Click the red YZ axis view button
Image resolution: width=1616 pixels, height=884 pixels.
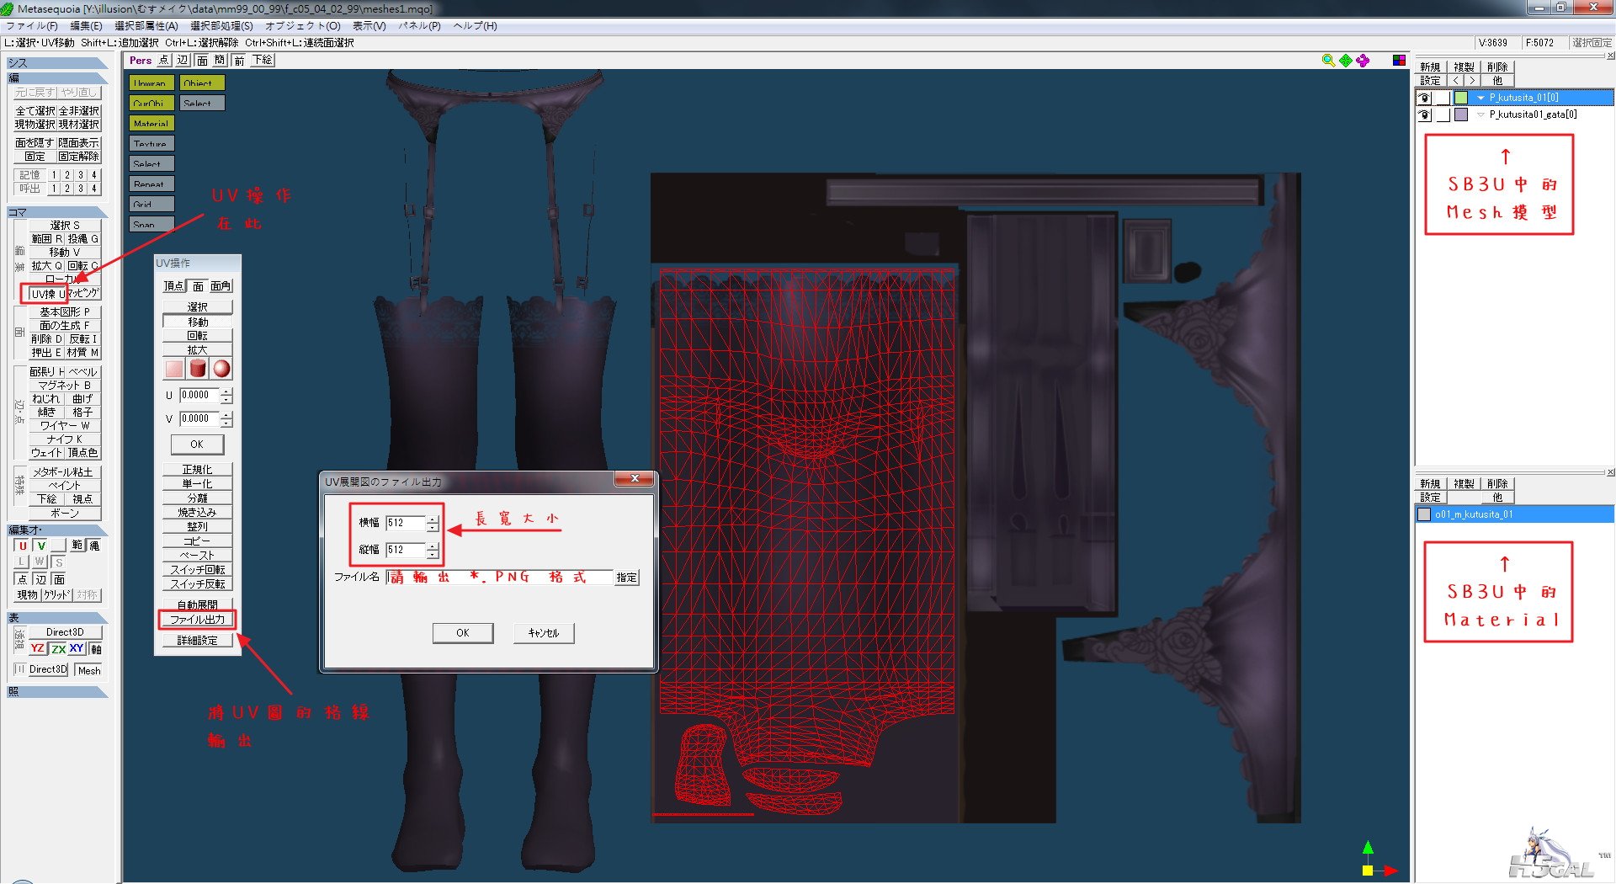[x=37, y=648]
